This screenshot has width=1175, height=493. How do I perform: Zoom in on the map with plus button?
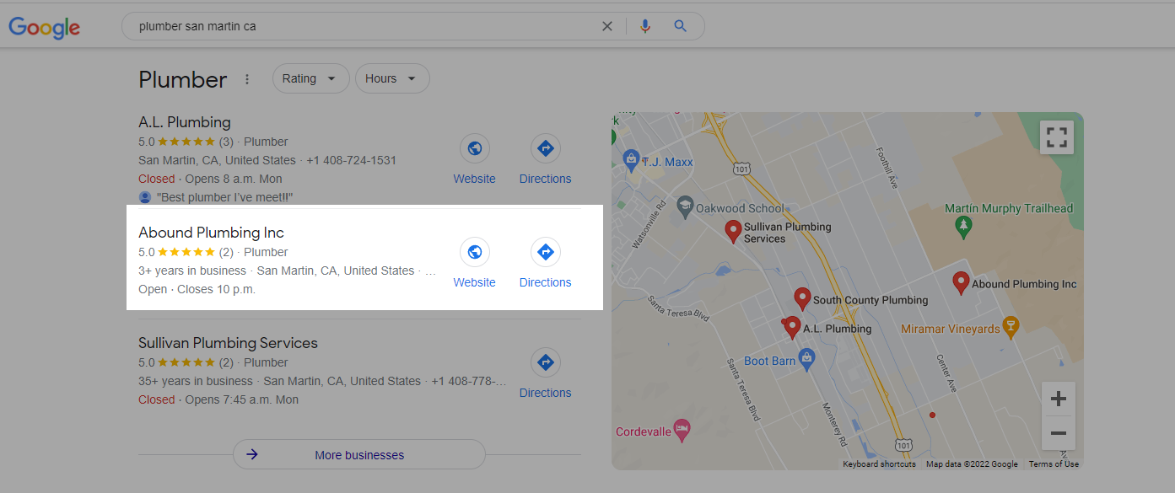click(1059, 399)
